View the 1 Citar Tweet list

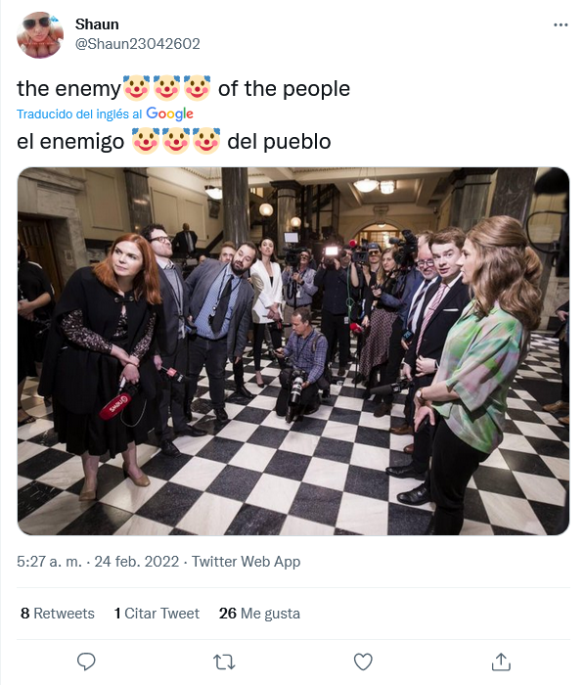[157, 614]
